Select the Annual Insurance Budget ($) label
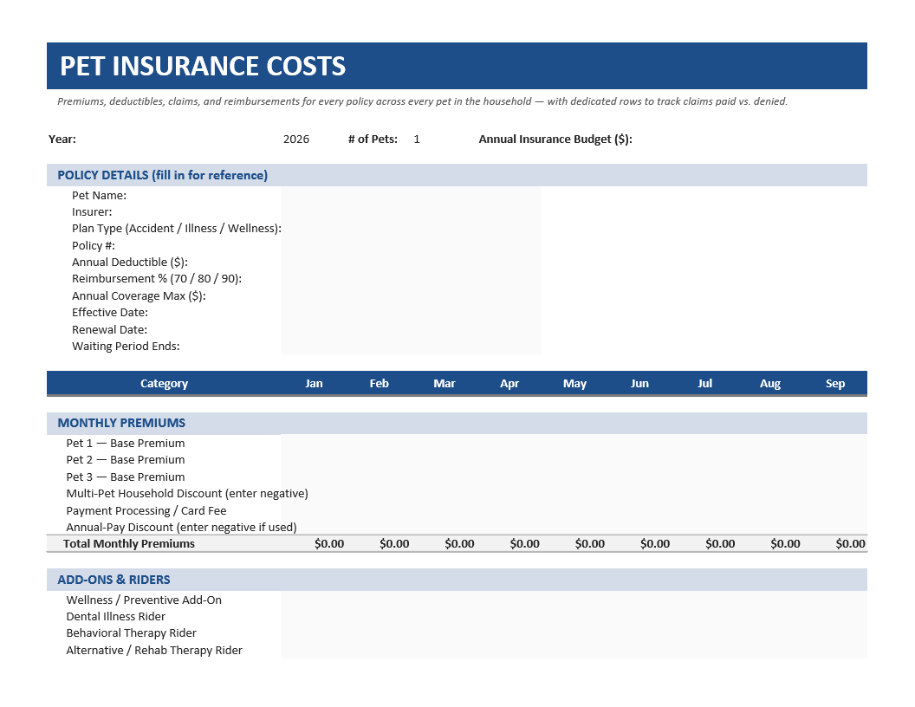 coord(555,139)
